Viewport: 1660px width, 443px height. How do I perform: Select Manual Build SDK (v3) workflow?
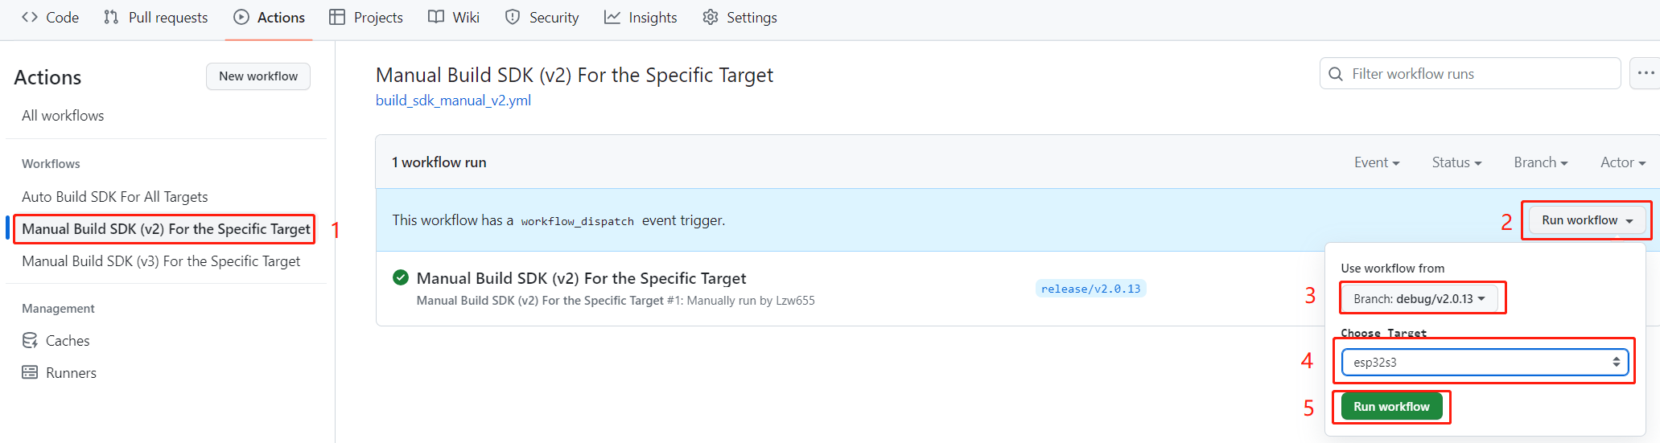(x=161, y=261)
